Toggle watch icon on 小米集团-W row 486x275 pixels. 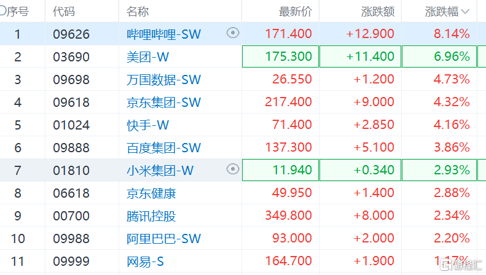click(x=233, y=169)
